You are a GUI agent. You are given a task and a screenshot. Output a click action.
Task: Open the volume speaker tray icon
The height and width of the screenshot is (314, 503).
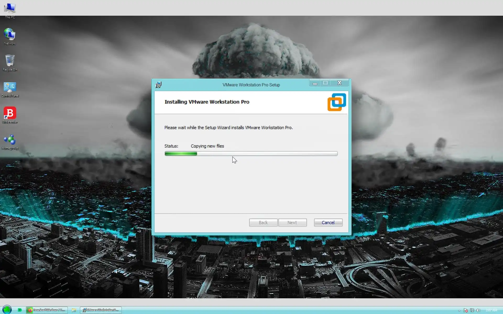point(478,310)
